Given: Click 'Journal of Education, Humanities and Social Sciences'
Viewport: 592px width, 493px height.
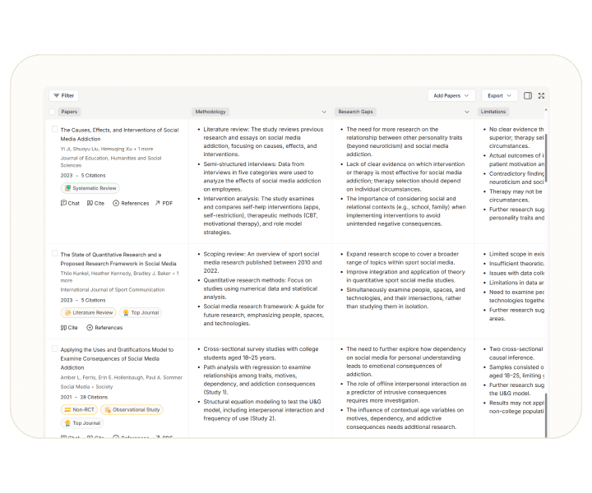Looking at the screenshot, I should click(x=111, y=162).
